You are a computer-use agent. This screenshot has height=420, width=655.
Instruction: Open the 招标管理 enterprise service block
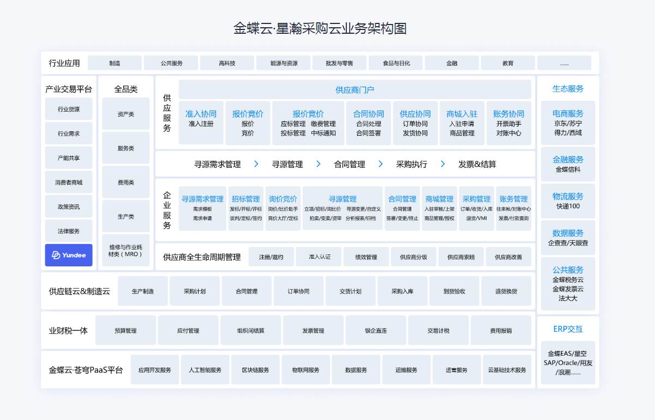click(245, 208)
